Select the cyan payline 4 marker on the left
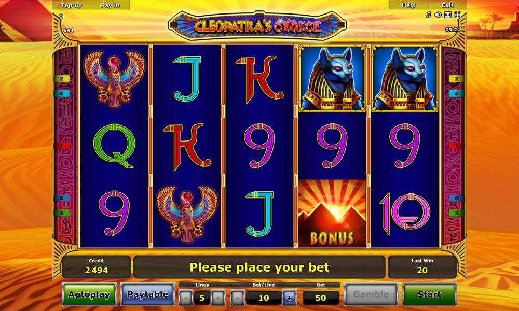This screenshot has width=519, height=311. [x=62, y=94]
